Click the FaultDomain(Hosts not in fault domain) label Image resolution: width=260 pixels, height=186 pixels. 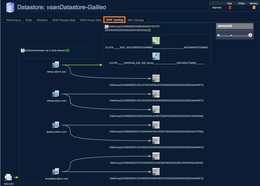45,51
